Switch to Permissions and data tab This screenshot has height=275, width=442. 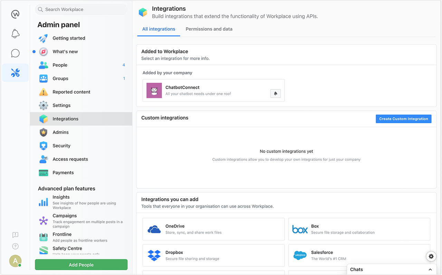click(209, 29)
